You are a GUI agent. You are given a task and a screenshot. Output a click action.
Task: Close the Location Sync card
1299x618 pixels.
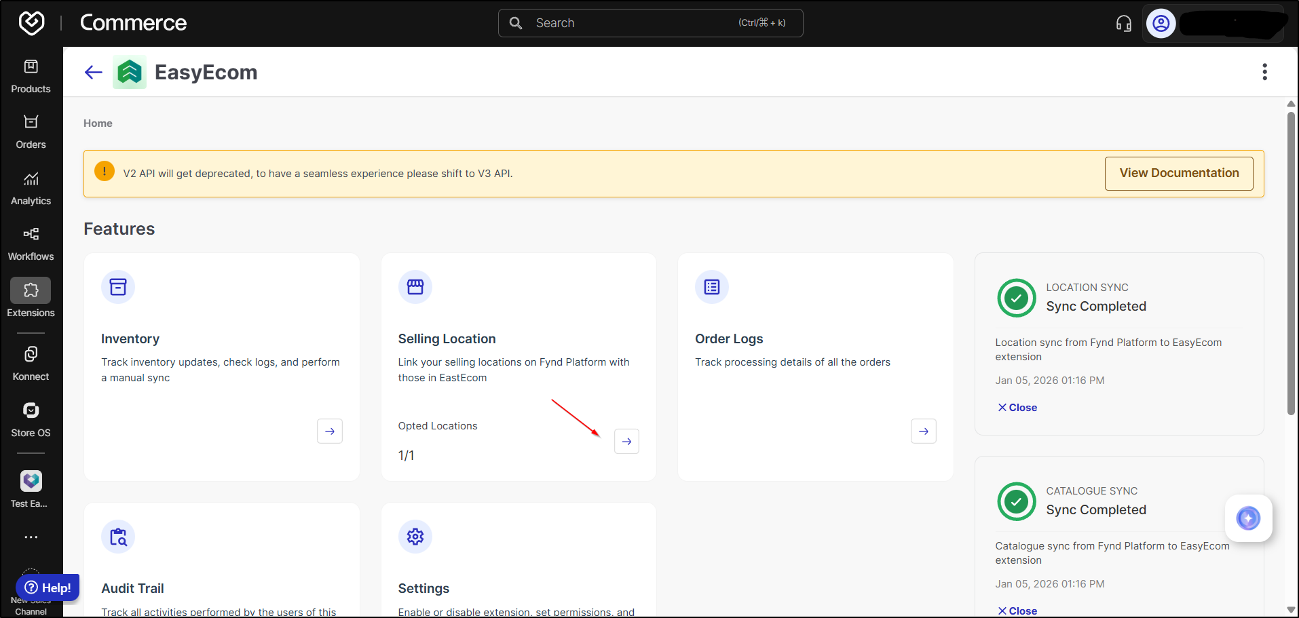(1017, 408)
